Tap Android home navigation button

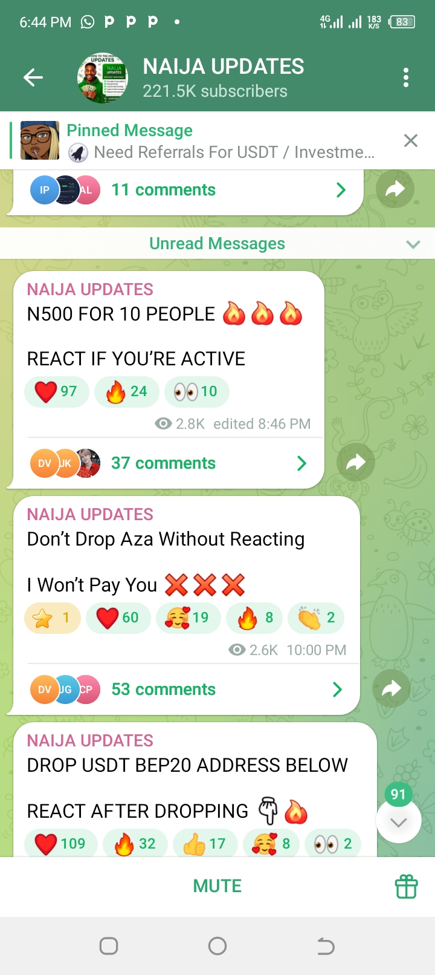[x=217, y=946]
